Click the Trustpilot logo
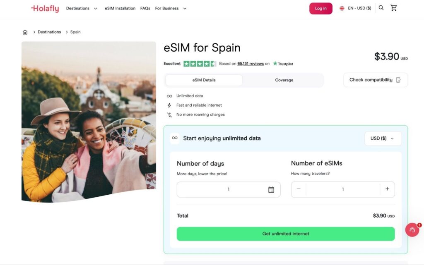 (x=283, y=64)
